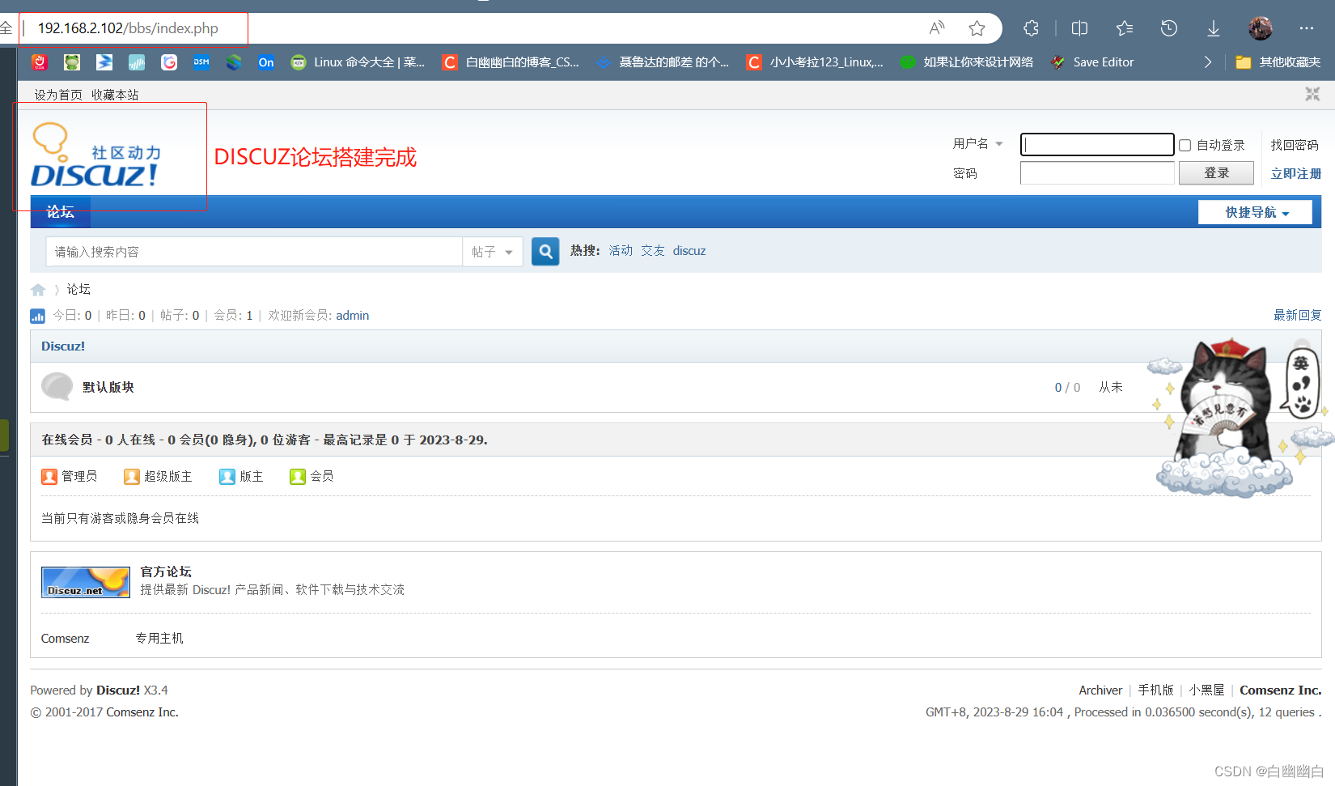1335x786 pixels.
Task: Open the 帖子 search type dropdown
Action: pos(492,252)
